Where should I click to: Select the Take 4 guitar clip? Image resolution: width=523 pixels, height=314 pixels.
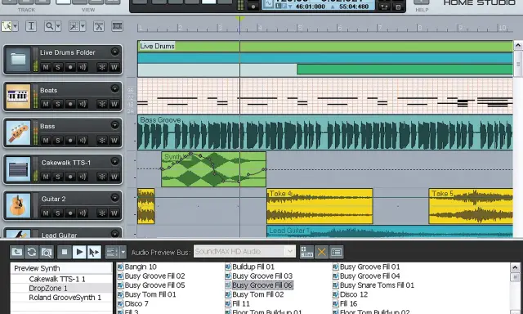tap(320, 206)
